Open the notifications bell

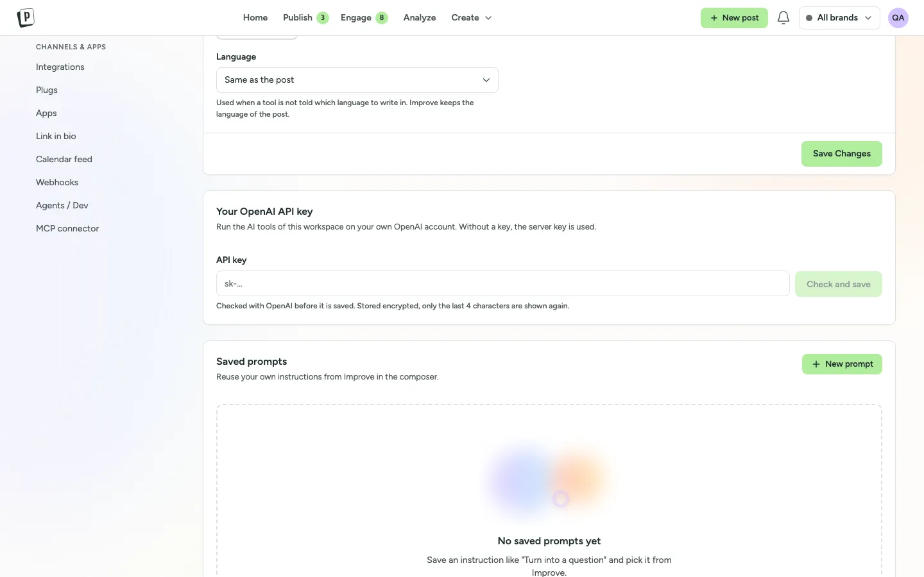pyautogui.click(x=783, y=18)
